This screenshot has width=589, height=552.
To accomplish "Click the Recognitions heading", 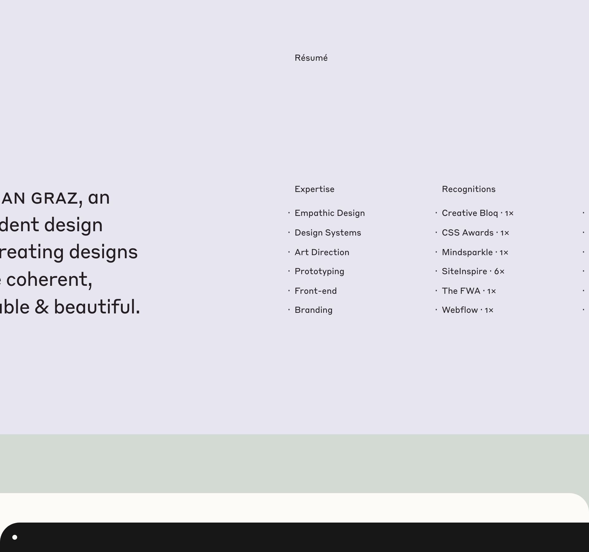I will [x=468, y=189].
